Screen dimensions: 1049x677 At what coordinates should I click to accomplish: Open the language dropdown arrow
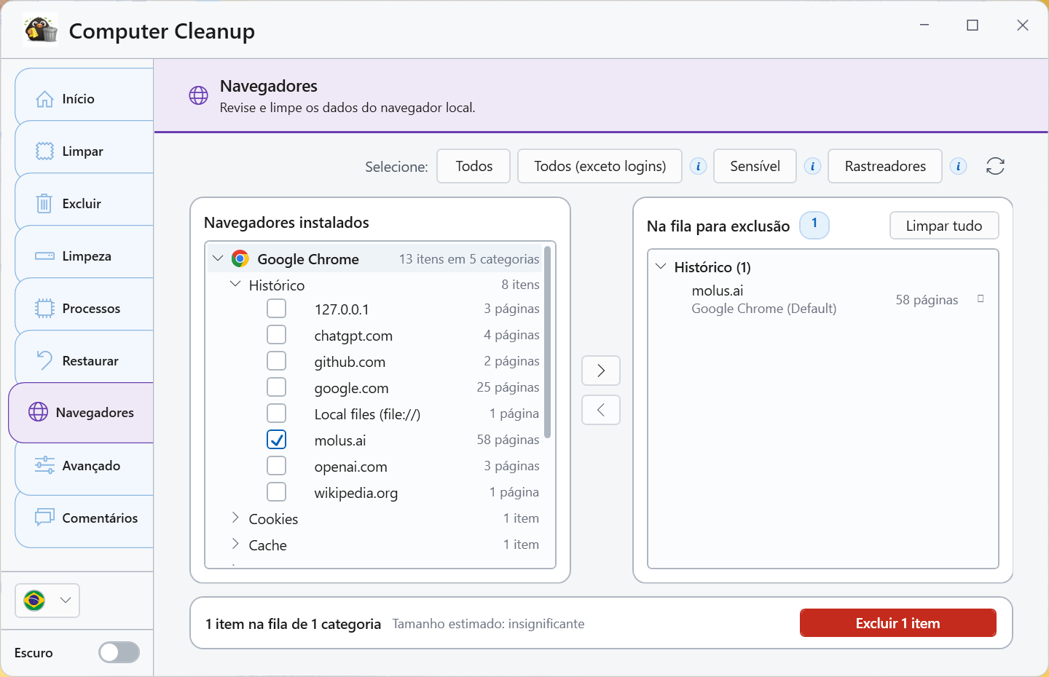coord(66,601)
